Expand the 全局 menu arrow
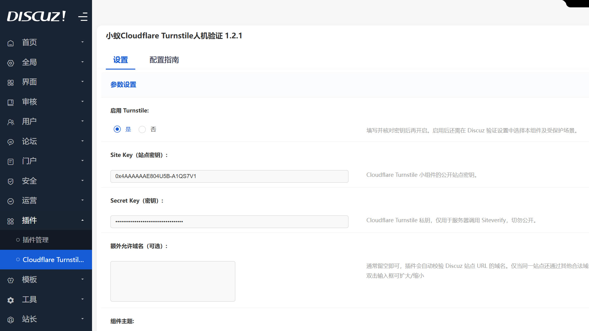Screen dimensions: 589x331 82,62
